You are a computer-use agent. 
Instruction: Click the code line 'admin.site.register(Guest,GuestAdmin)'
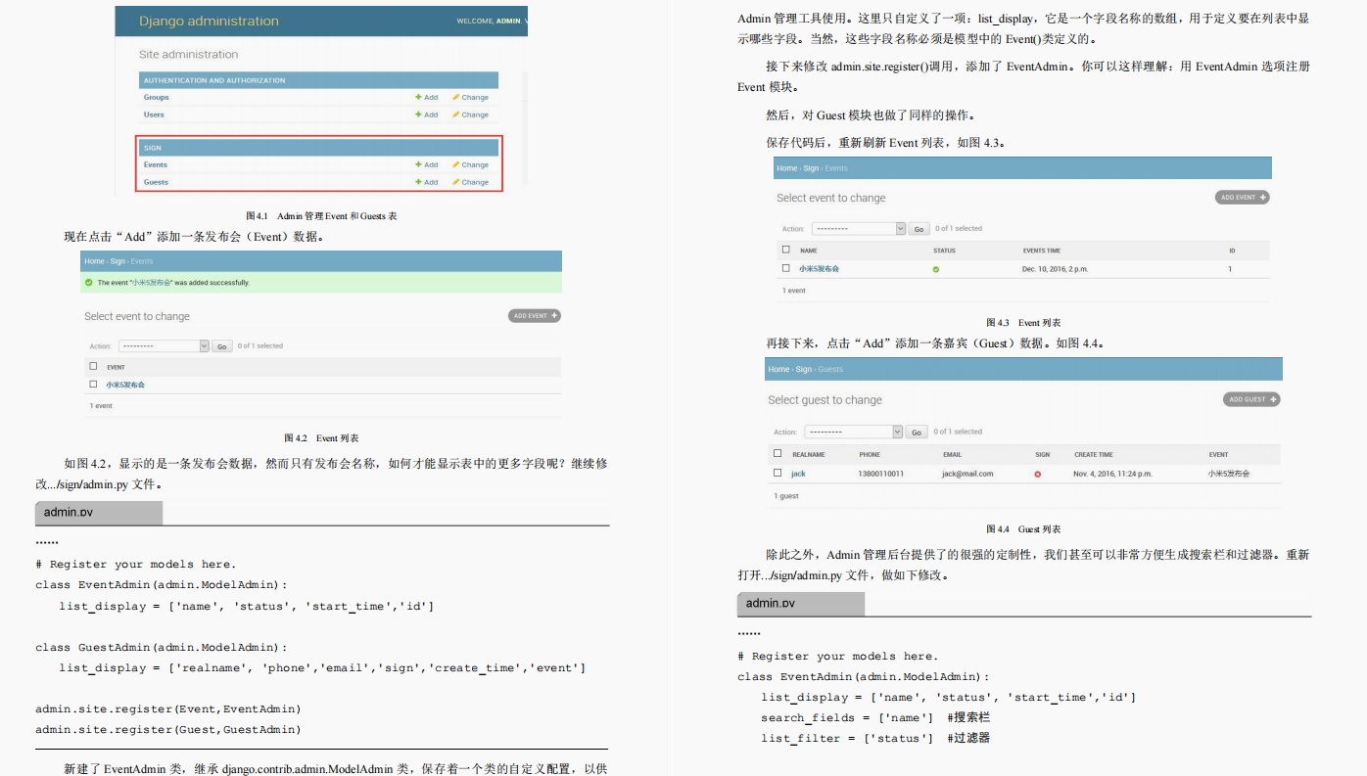click(168, 729)
